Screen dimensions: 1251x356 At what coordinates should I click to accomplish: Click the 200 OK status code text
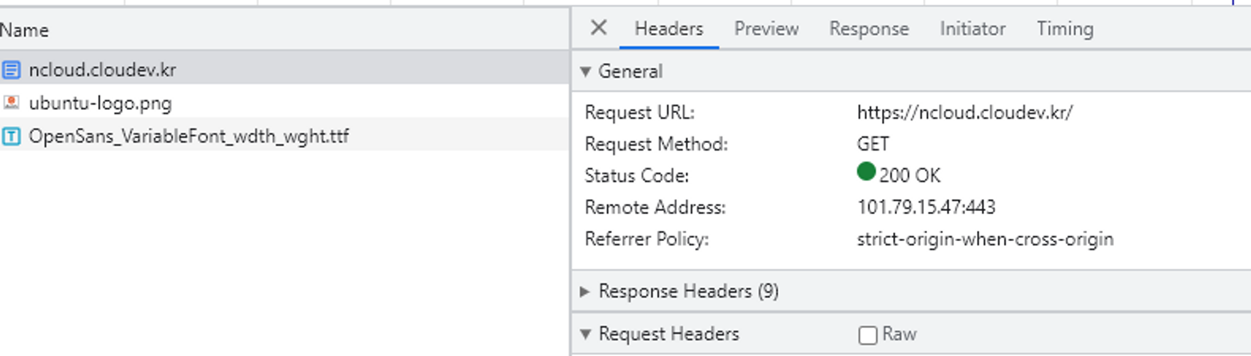[x=909, y=176]
